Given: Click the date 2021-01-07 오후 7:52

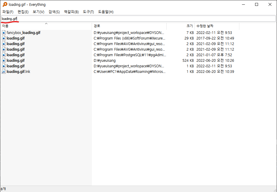Looking at the screenshot, I should pos(214,55).
